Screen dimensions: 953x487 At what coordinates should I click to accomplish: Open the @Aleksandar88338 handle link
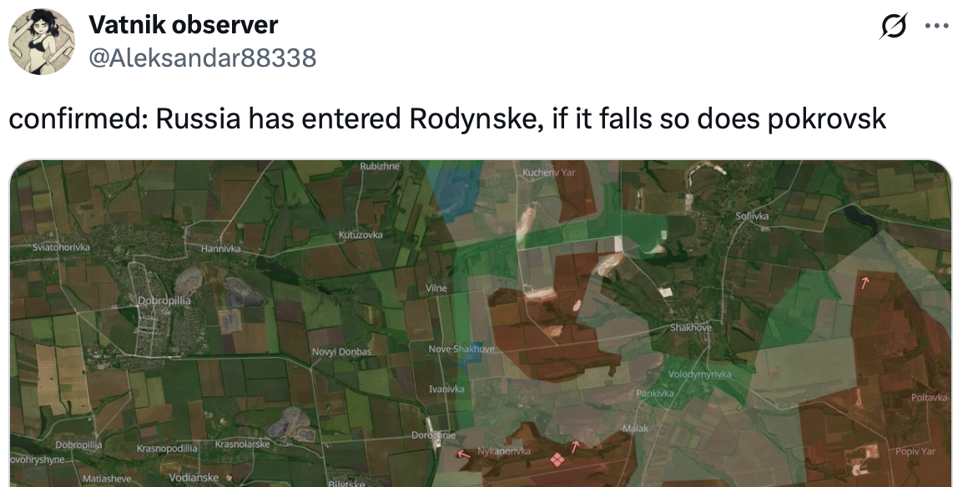pos(203,58)
